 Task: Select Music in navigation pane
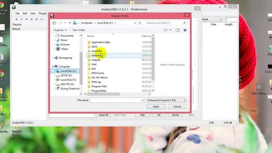click(64, 40)
